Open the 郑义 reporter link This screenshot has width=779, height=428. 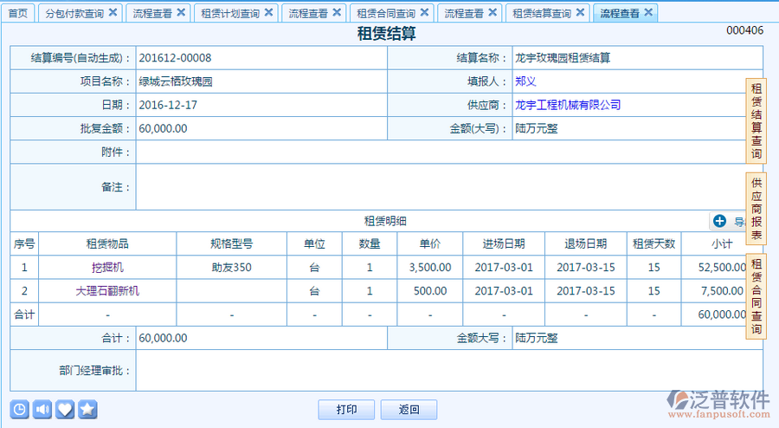coord(525,81)
